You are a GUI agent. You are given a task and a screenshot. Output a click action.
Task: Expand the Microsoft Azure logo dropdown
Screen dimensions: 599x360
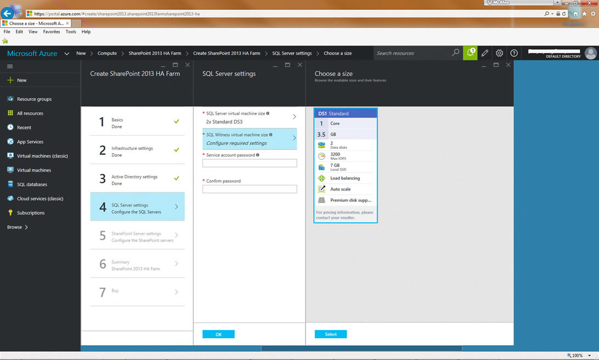click(66, 54)
